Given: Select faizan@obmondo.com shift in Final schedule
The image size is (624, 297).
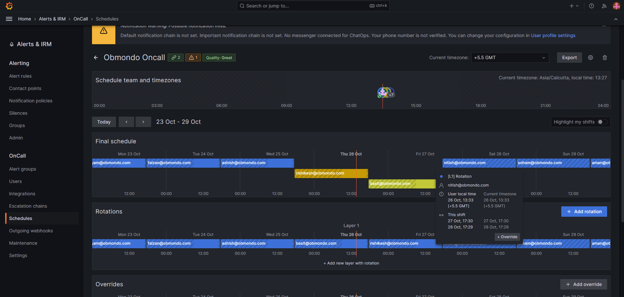Looking at the screenshot, I should coord(183,163).
